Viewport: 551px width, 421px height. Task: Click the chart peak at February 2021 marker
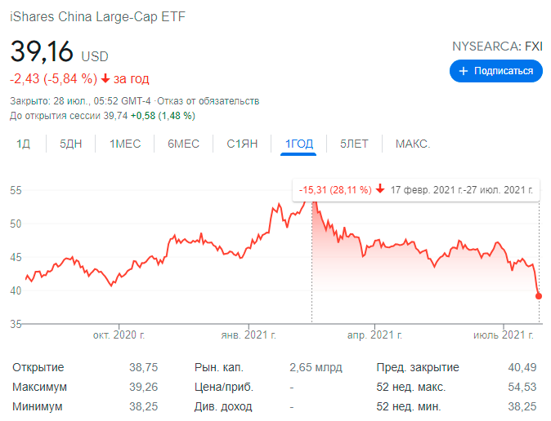[x=312, y=202]
